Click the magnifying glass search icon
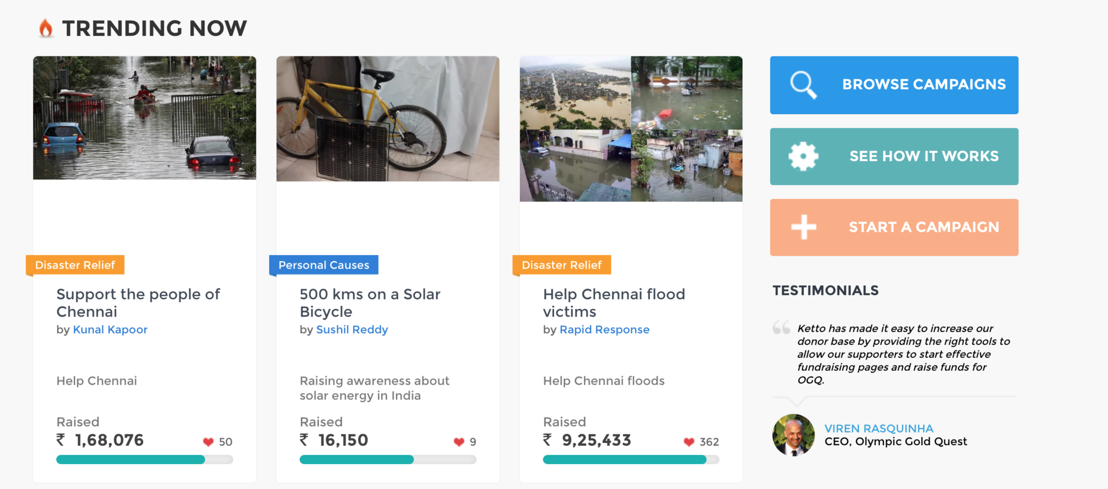1108x489 pixels. click(802, 85)
